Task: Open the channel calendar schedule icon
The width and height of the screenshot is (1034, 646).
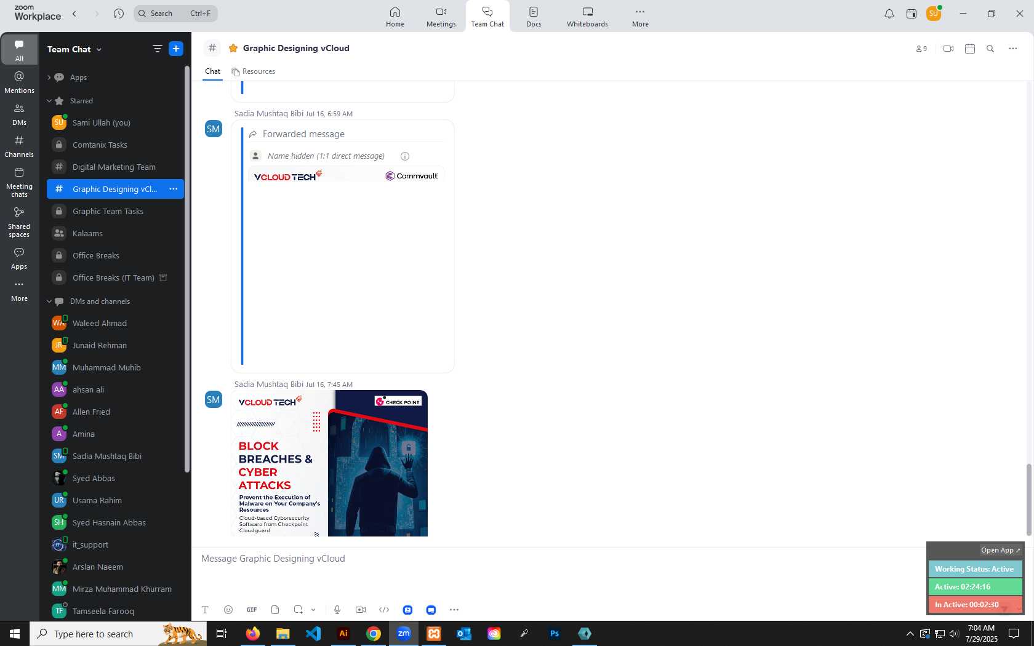Action: tap(970, 49)
